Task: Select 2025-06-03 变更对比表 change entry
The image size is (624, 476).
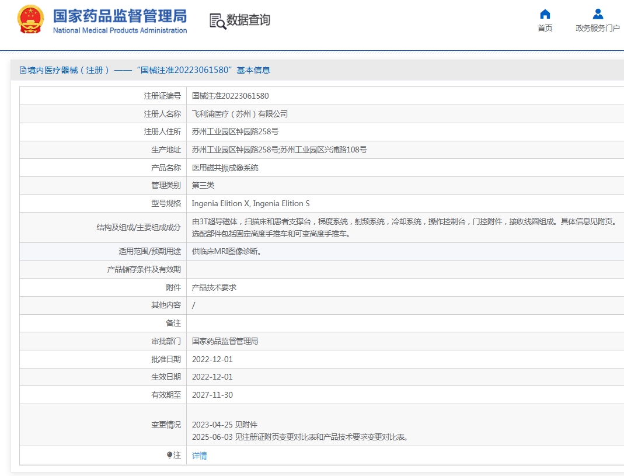Action: coord(300,437)
